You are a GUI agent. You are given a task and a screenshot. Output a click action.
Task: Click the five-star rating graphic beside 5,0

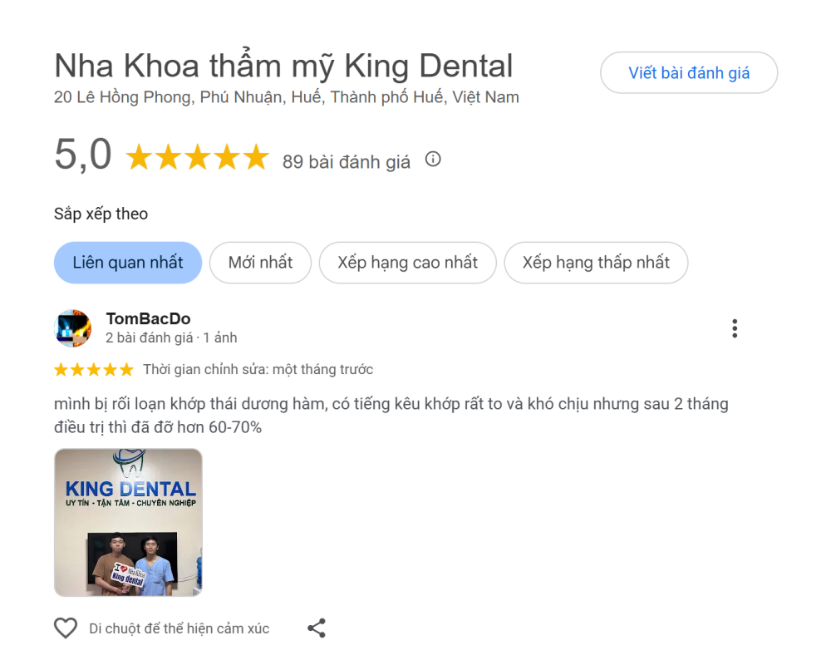point(198,156)
